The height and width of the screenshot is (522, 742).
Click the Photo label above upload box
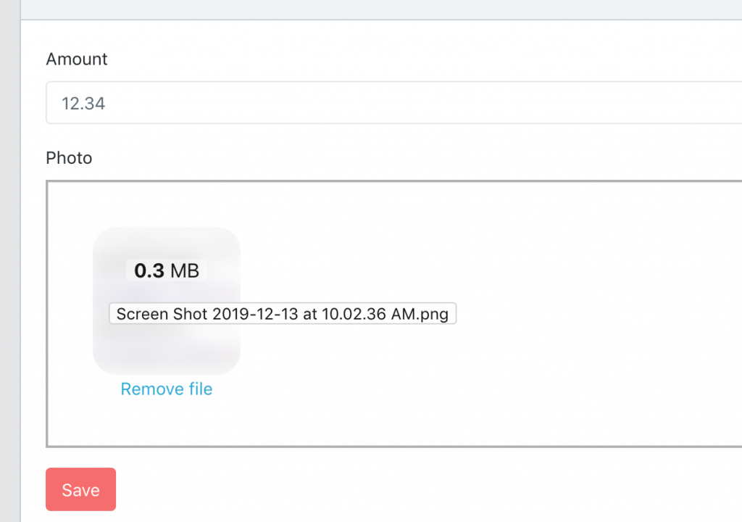69,158
